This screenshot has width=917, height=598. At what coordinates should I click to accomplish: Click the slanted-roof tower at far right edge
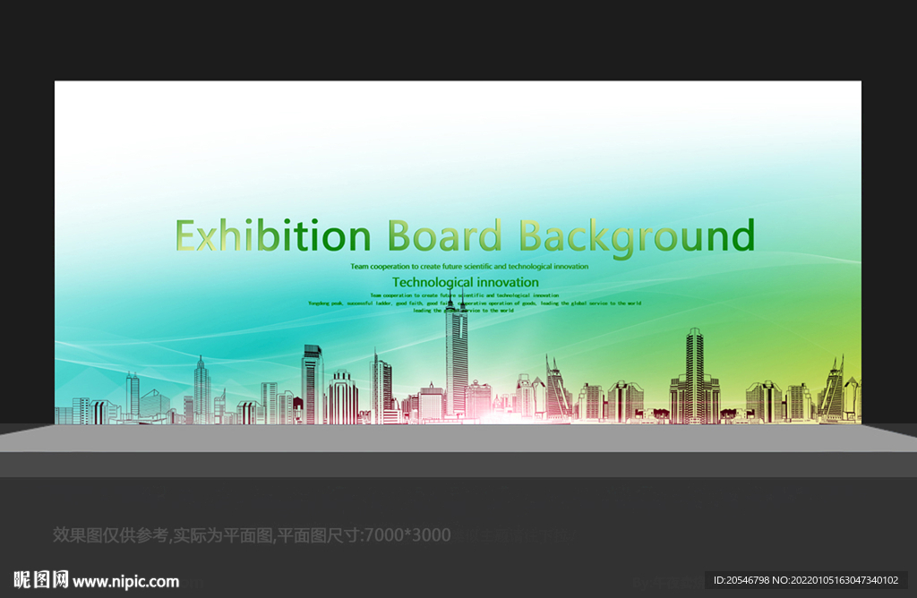point(832,387)
